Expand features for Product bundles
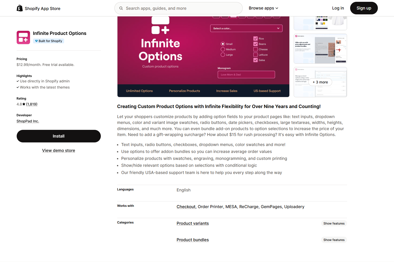 (x=334, y=240)
